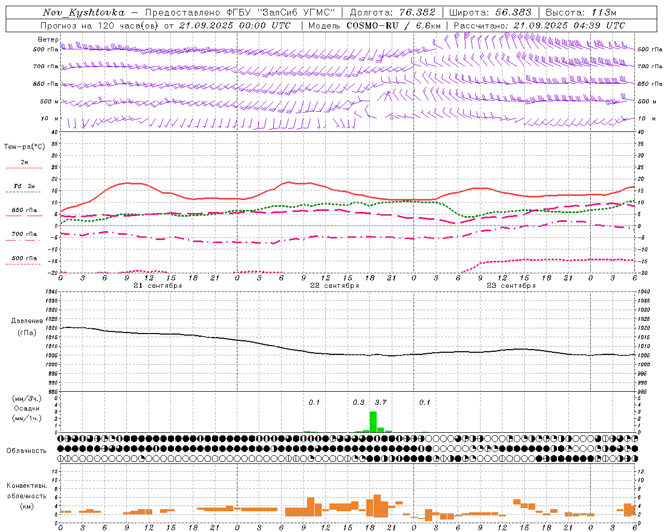Click the red solid 2м legend line
This screenshot has height=532, width=665.
24,168
